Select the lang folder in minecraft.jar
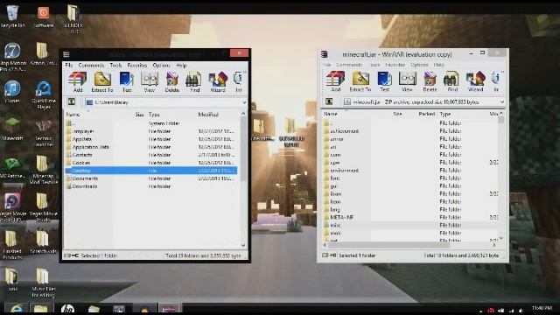 click(x=410, y=209)
